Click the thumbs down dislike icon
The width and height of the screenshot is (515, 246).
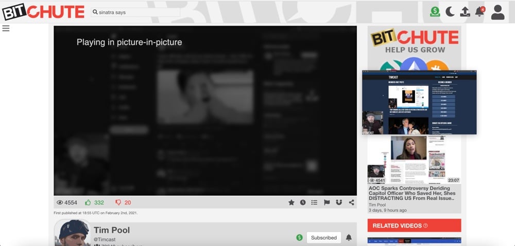tap(118, 202)
